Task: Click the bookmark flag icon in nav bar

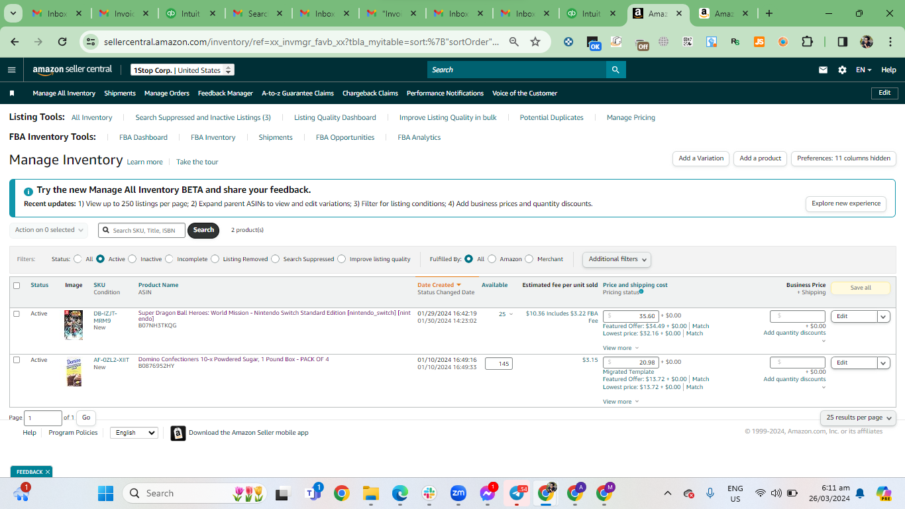Action: pos(12,93)
